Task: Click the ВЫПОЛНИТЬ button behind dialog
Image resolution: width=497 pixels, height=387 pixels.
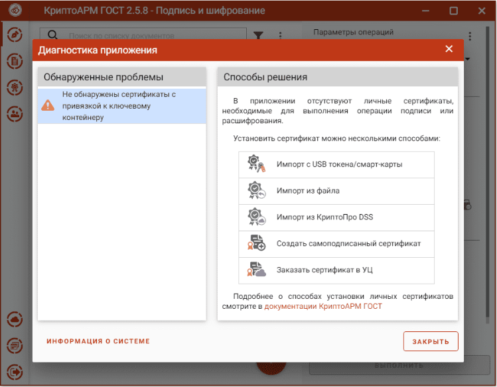Action: pos(399,366)
